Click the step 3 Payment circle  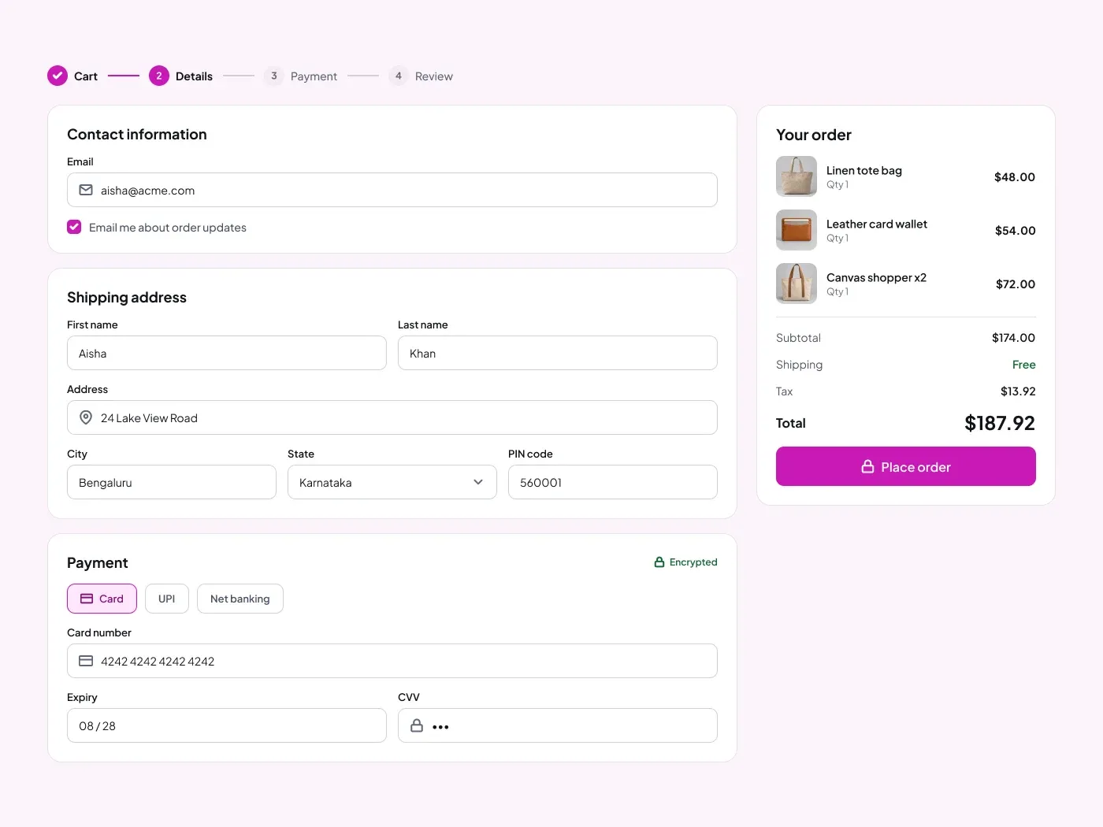273,76
